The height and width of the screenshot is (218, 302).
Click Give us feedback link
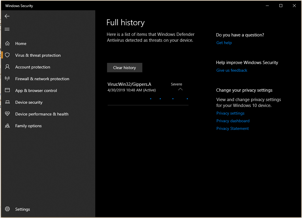point(232,70)
